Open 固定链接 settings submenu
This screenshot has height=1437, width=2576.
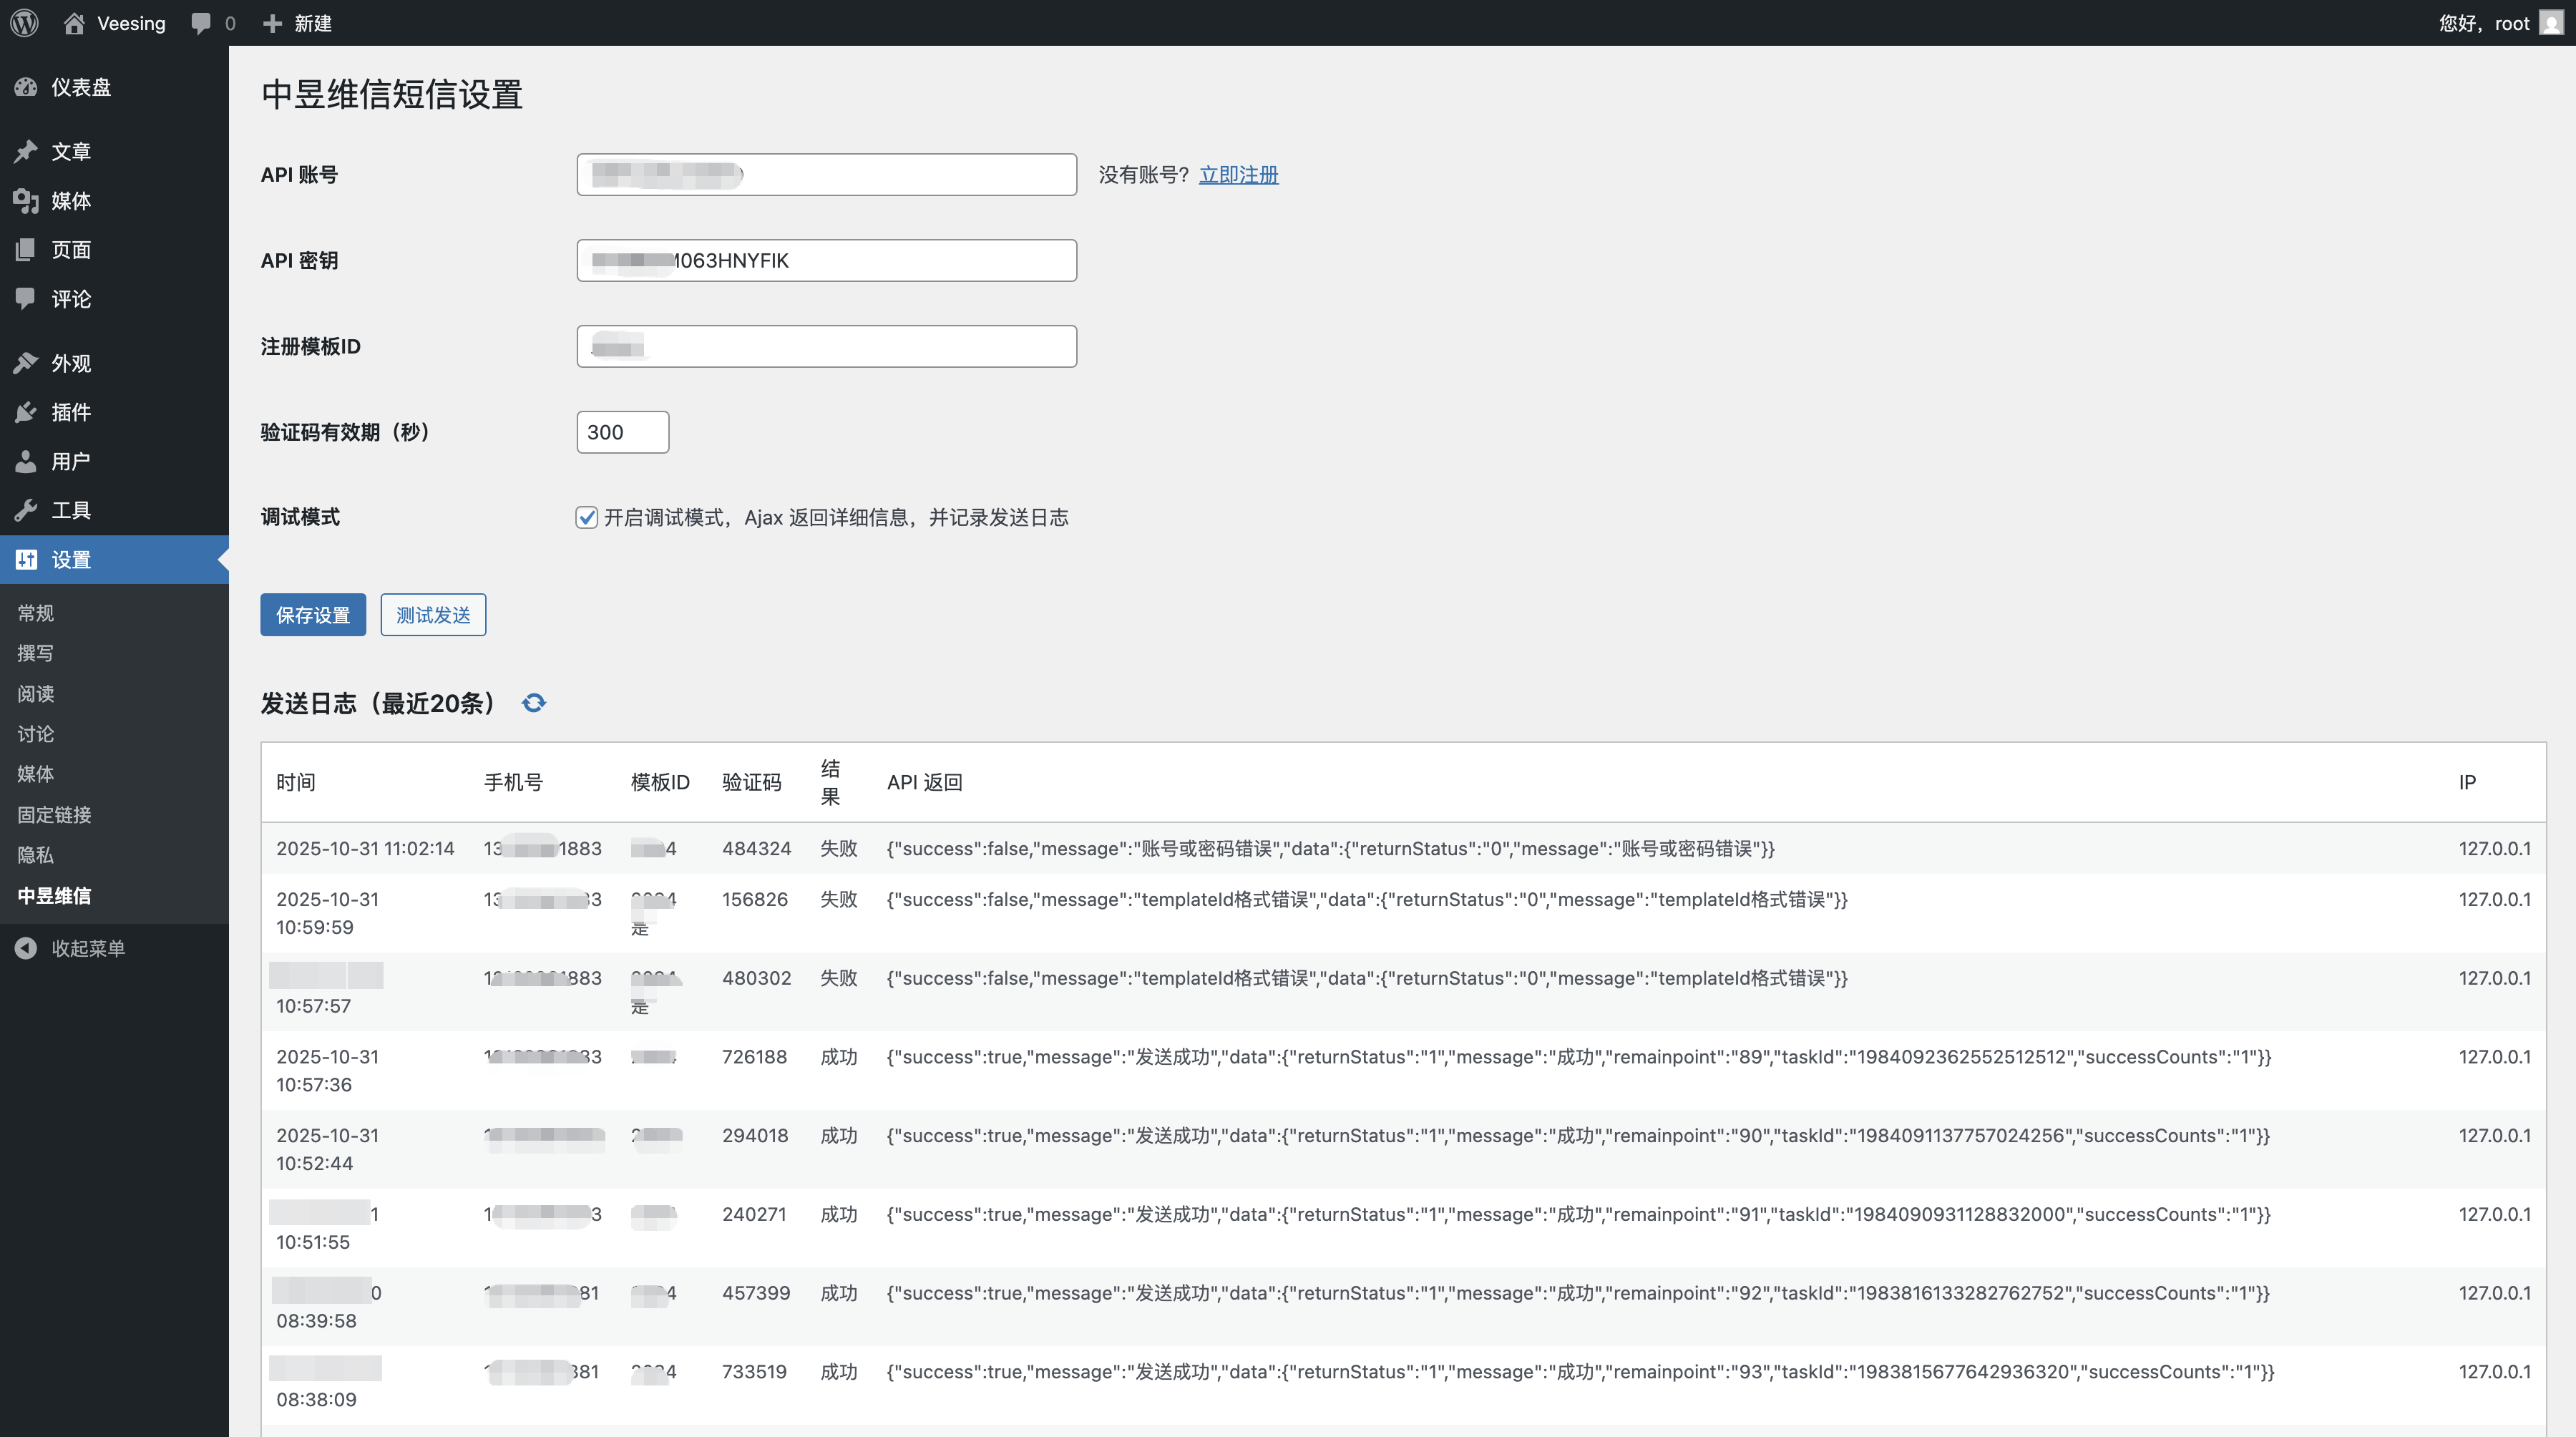(x=54, y=815)
